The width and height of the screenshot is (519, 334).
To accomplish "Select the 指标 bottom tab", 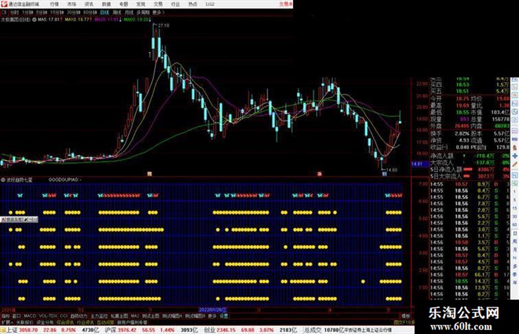I will pos(5,316).
